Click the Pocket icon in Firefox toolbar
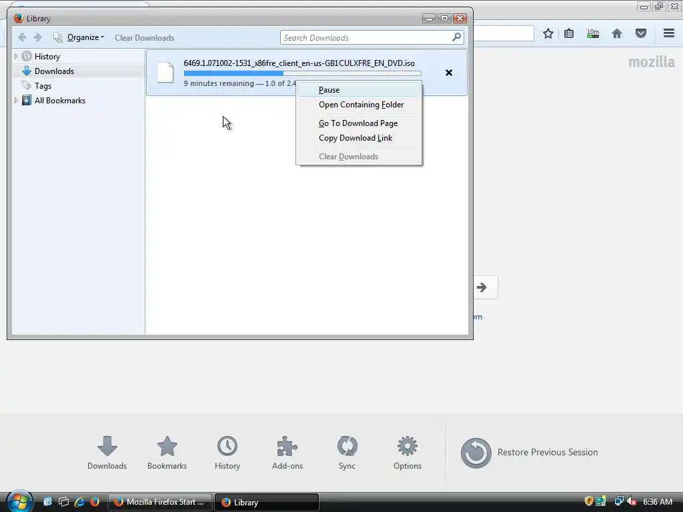 641,33
